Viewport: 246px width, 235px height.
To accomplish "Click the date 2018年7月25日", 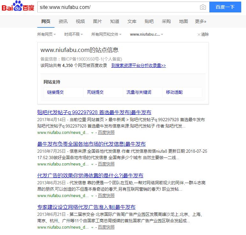I will (51, 151).
